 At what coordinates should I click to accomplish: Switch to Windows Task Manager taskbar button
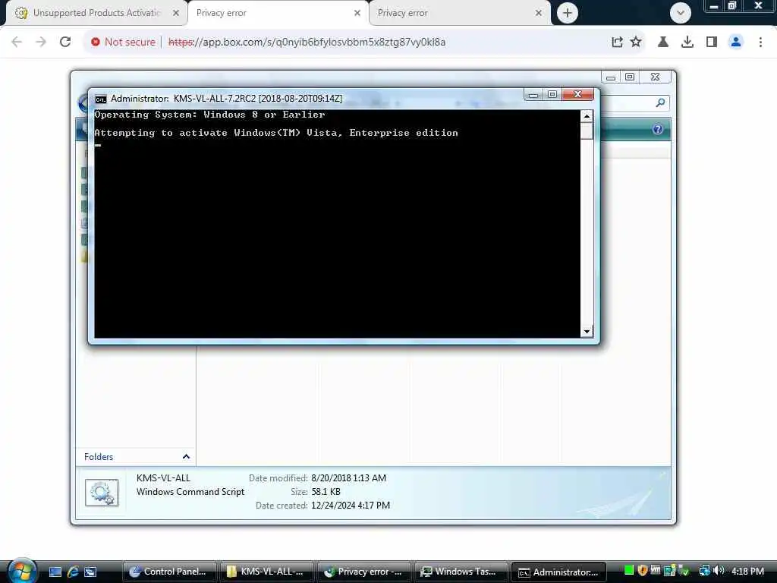pyautogui.click(x=461, y=572)
